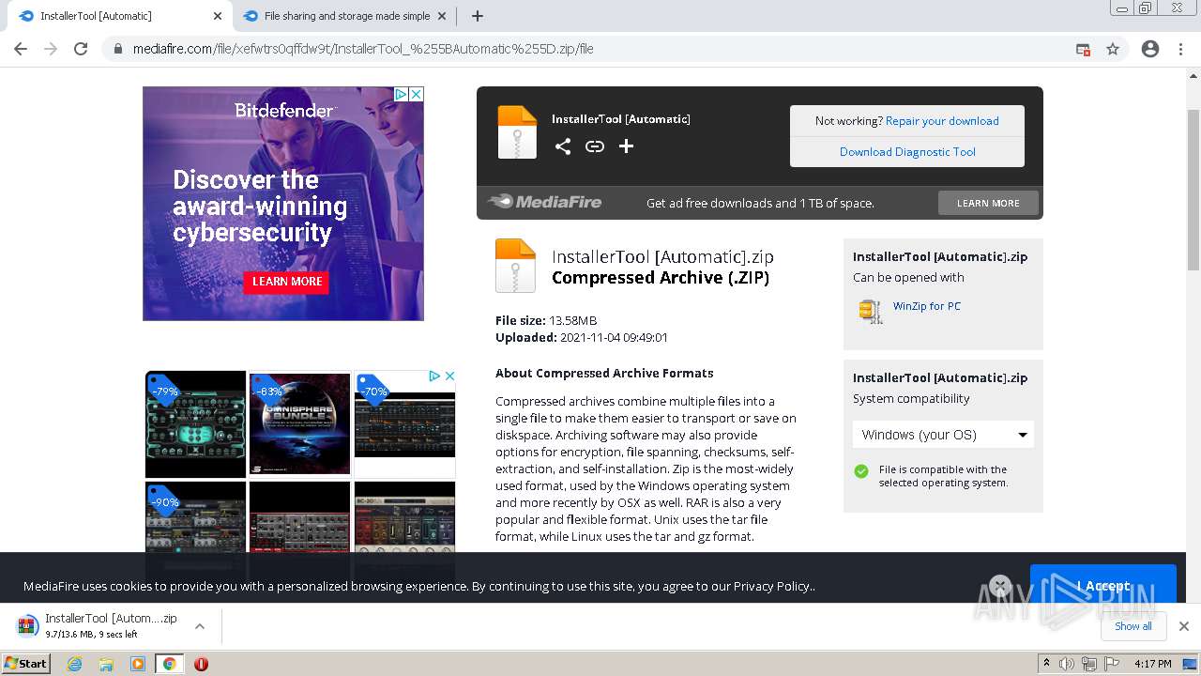Click the site lock icon in address bar
Screen dimensions: 1201x676
pos(118,49)
